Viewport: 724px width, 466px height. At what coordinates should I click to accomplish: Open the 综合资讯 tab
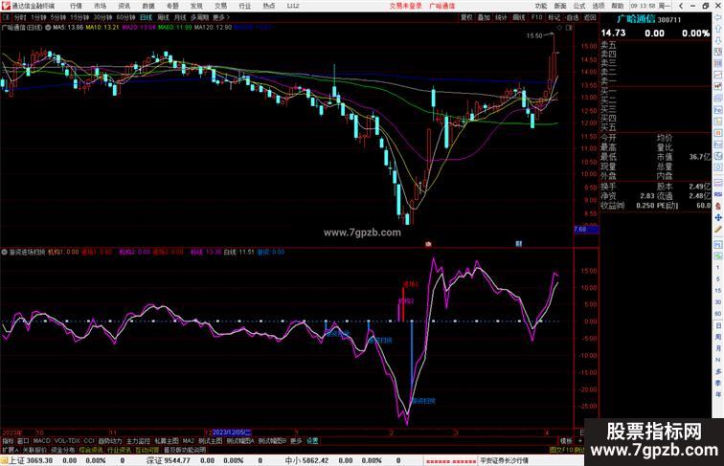click(91, 450)
